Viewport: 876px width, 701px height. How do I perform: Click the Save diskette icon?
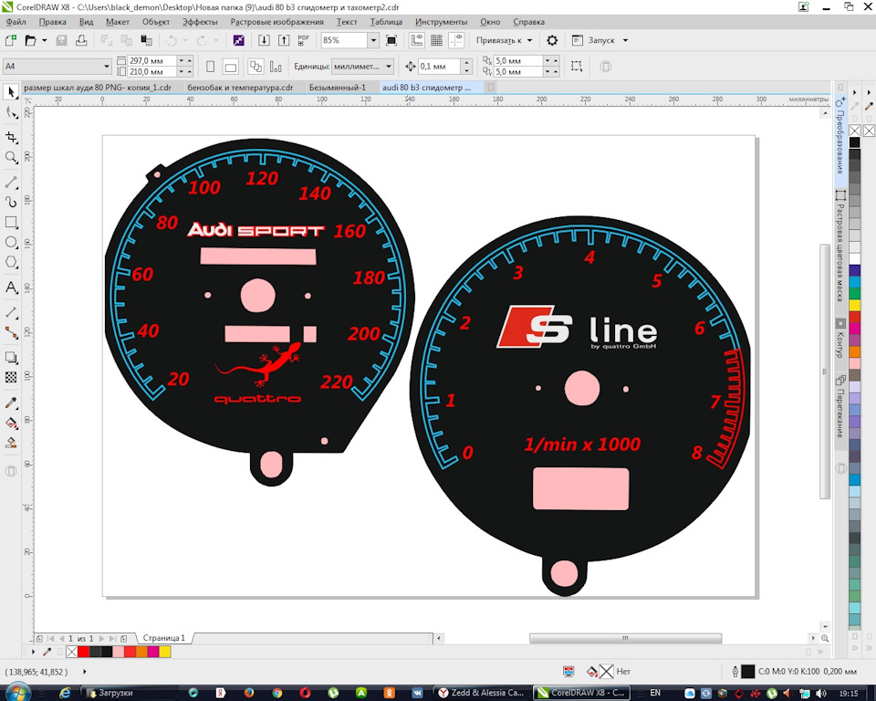pos(61,40)
